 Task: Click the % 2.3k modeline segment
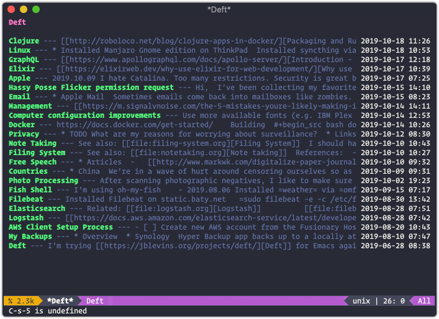(21, 301)
